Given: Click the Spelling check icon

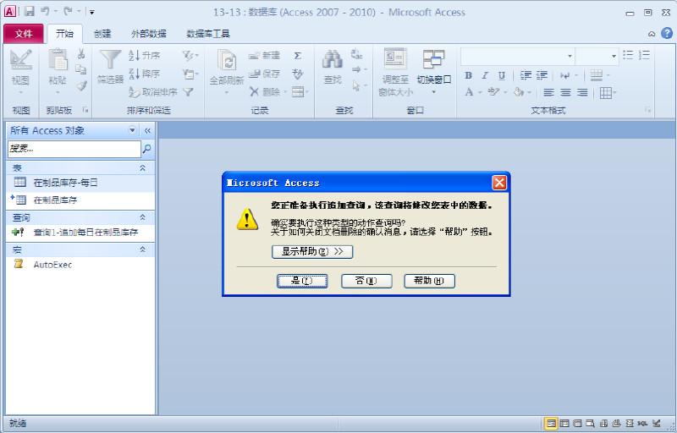Looking at the screenshot, I should click(298, 74).
